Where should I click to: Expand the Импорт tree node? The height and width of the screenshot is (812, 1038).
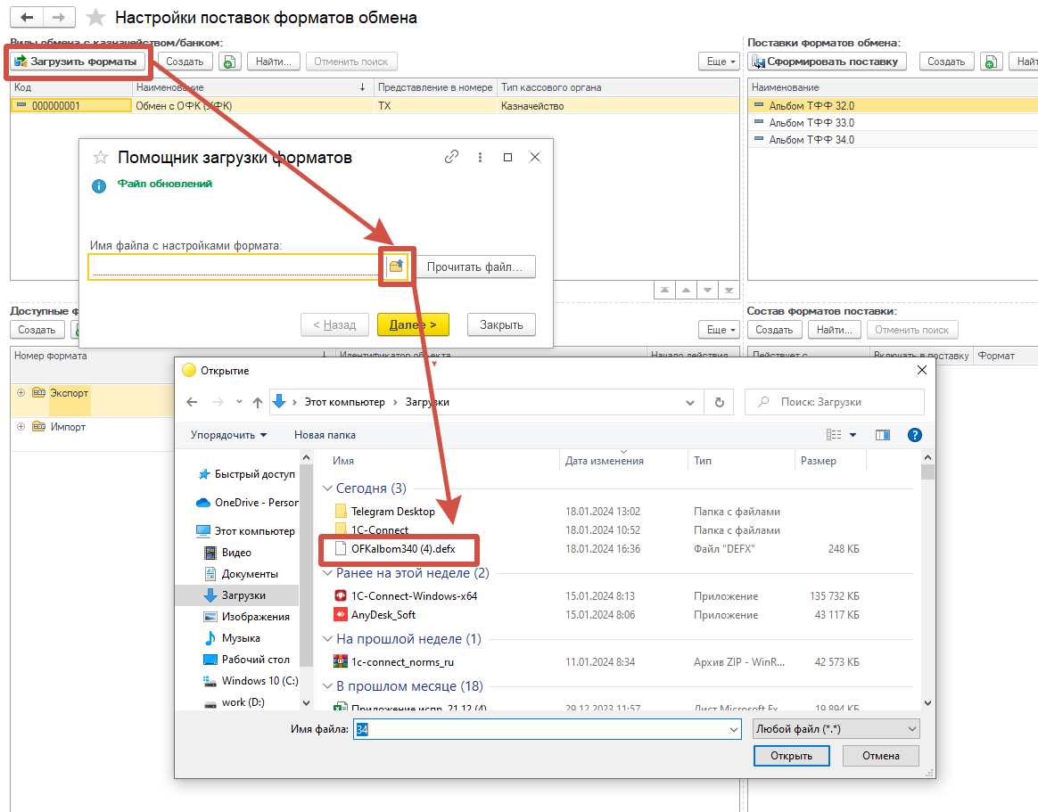pyautogui.click(x=21, y=426)
